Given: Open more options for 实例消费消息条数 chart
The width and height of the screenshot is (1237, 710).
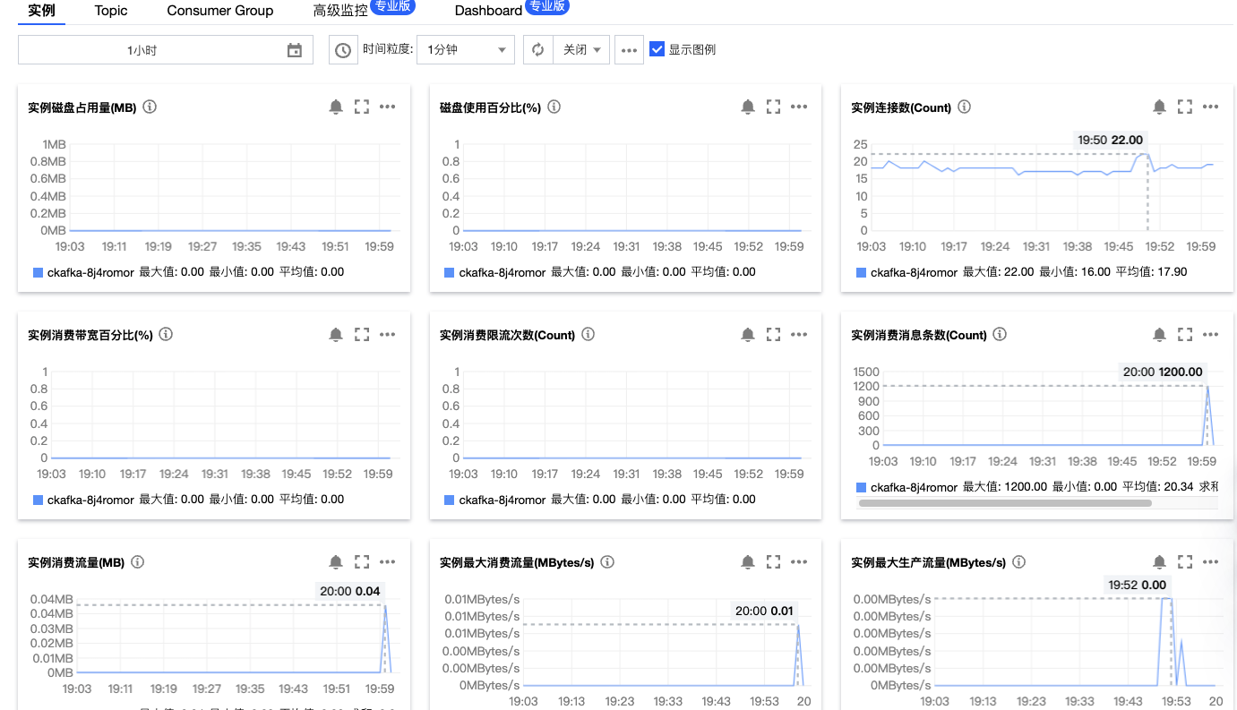Looking at the screenshot, I should [1210, 334].
